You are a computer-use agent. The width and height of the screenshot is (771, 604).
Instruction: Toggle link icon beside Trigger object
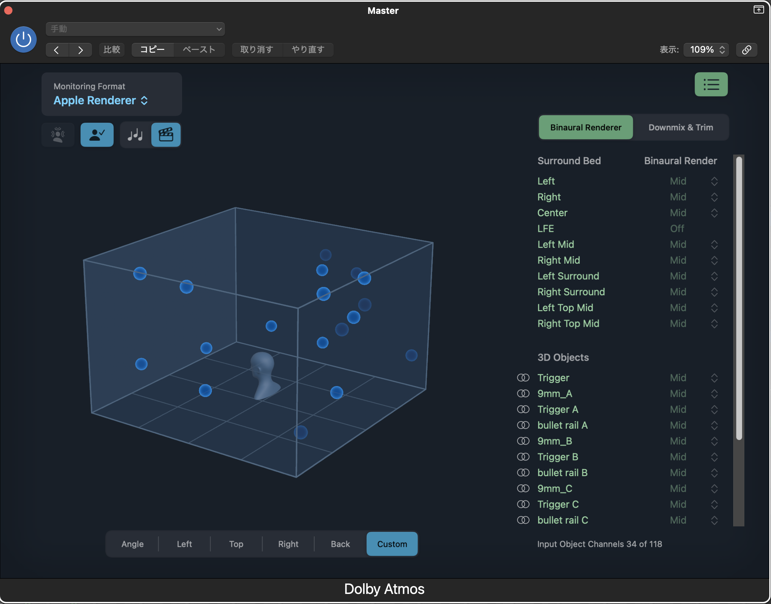coord(523,378)
